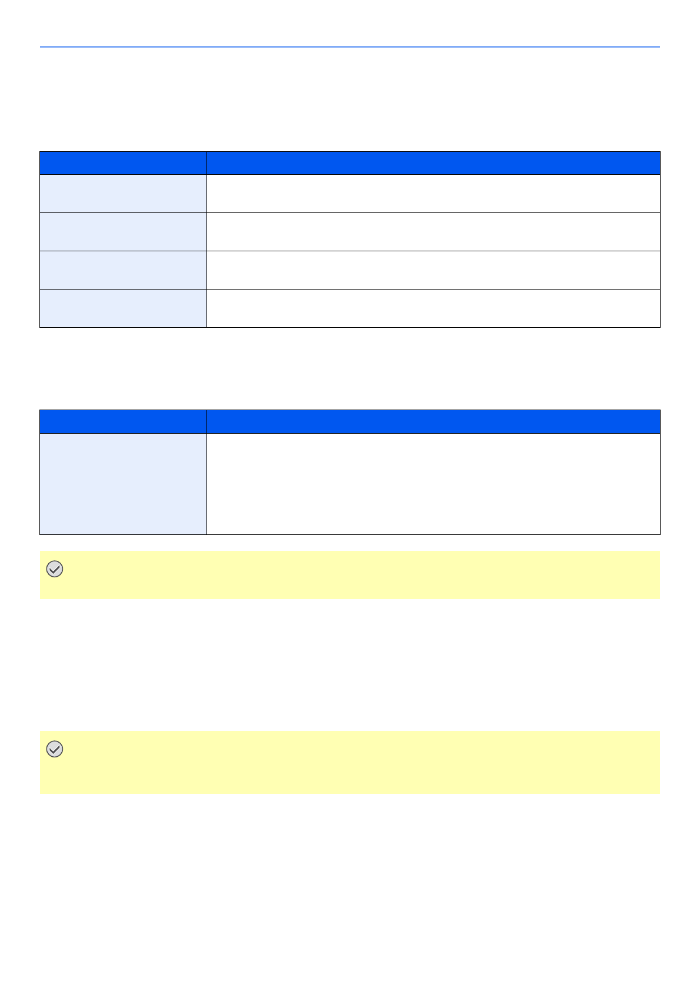Viewport: 700px width, 991px height.
Task: Click the blank area between the two yellow notes
Action: (x=349, y=665)
